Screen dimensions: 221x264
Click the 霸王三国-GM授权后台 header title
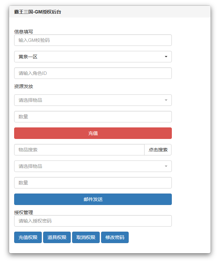(37, 12)
